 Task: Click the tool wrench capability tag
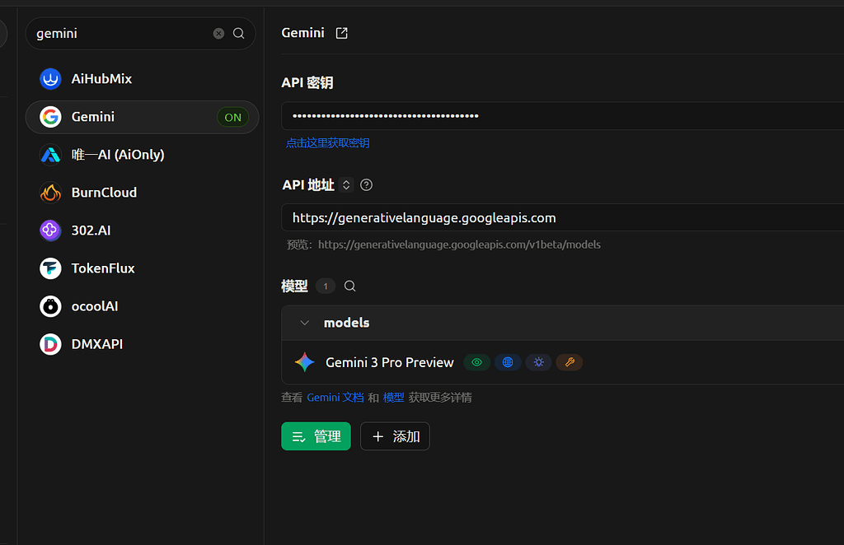coord(570,362)
